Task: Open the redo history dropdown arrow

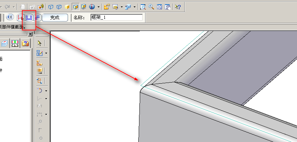Action: tap(14, 7)
